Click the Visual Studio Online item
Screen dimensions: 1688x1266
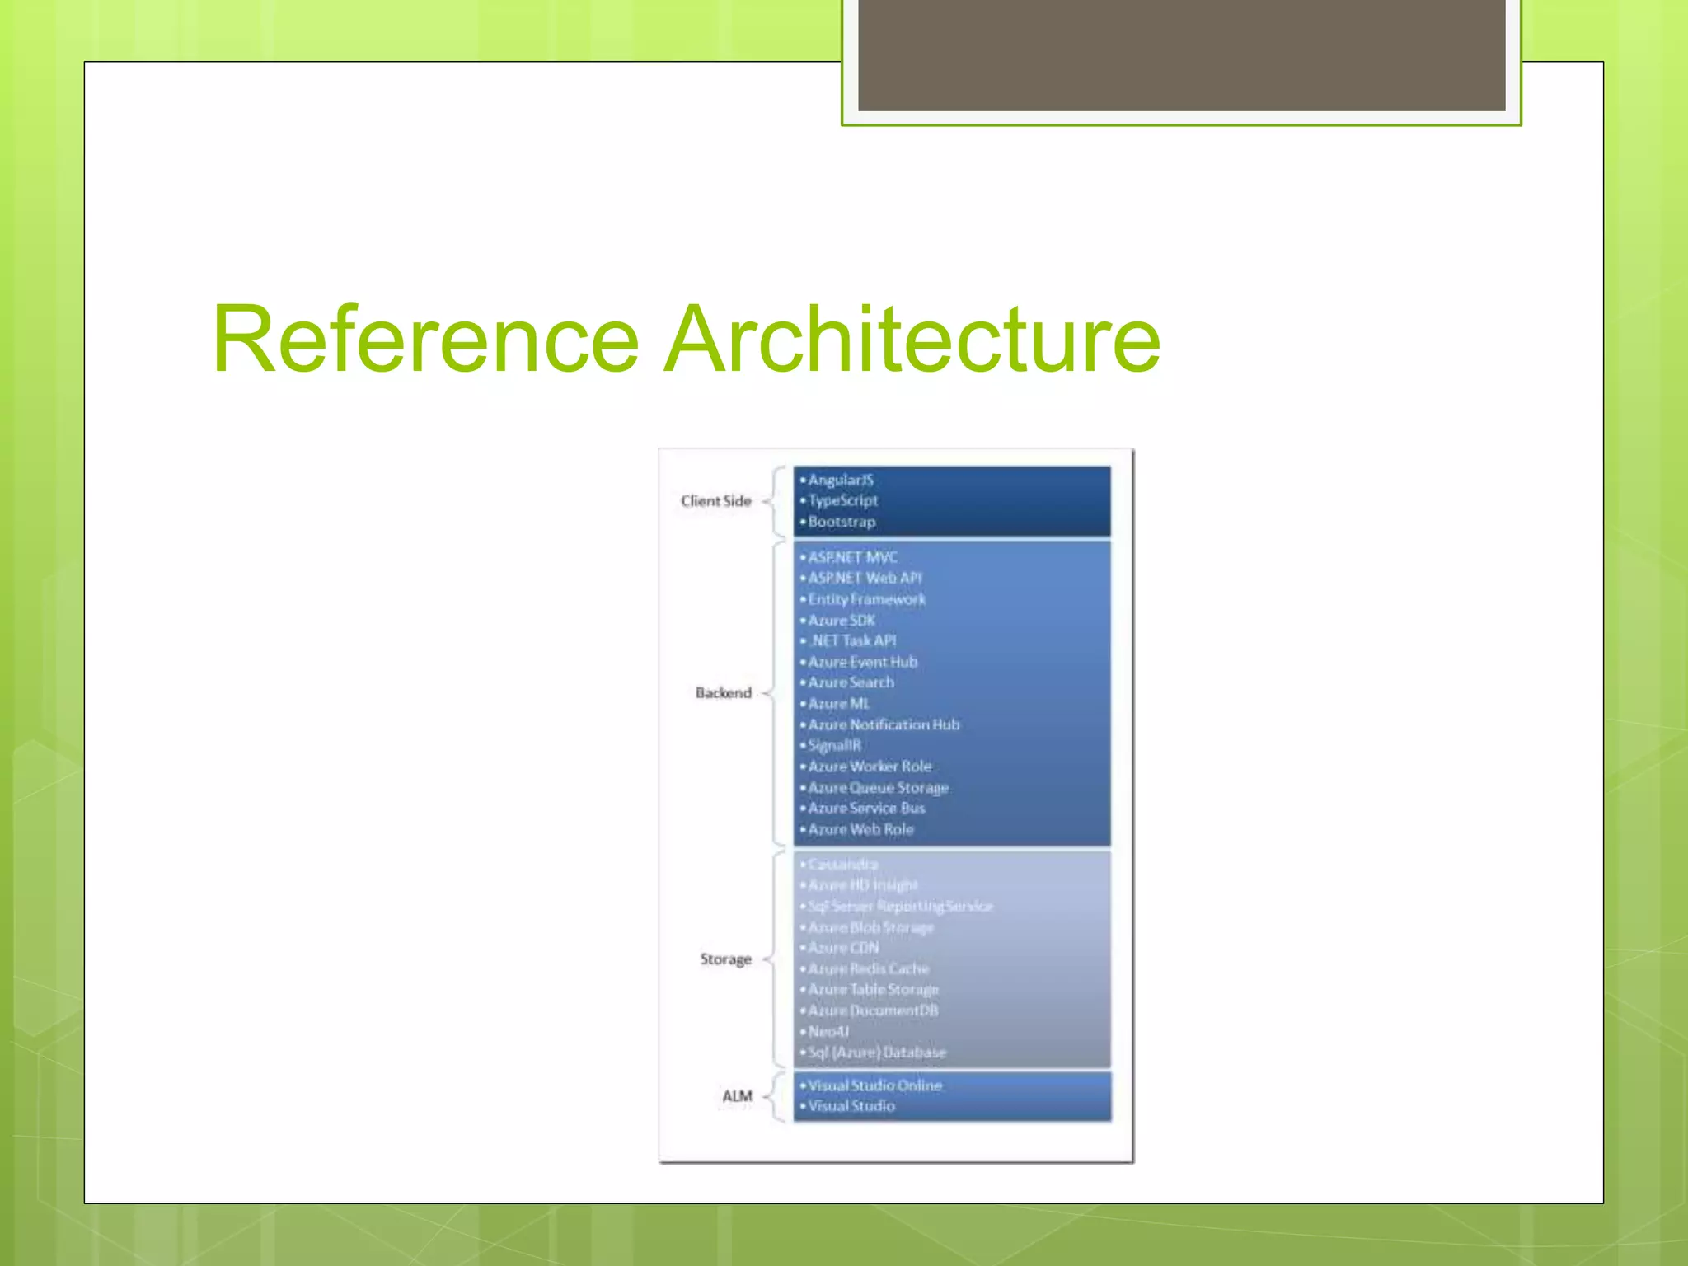point(874,1085)
